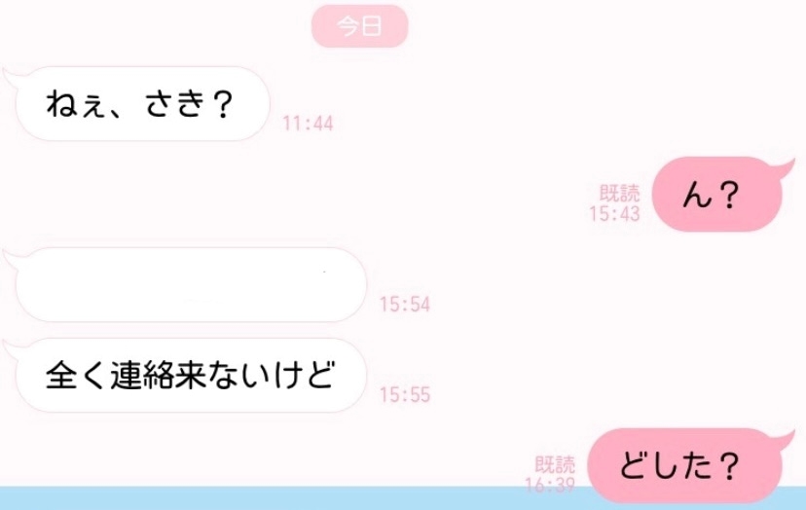Viewport: 806px width, 510px height.
Task: Click the 11:44 timestamp
Action: point(308,124)
